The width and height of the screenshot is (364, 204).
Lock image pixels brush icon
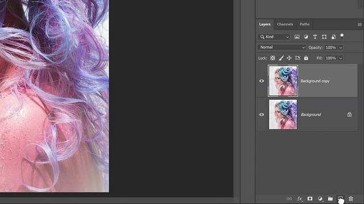281,58
